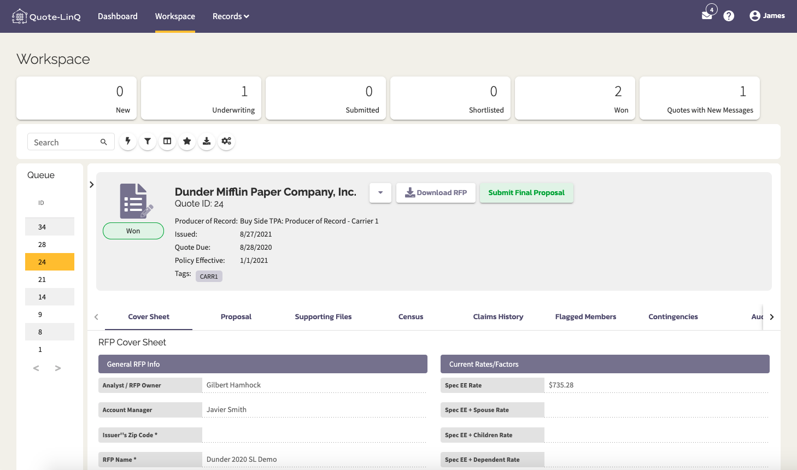The width and height of the screenshot is (797, 470).
Task: Click the lightning bolt quick action icon
Action: point(128,141)
